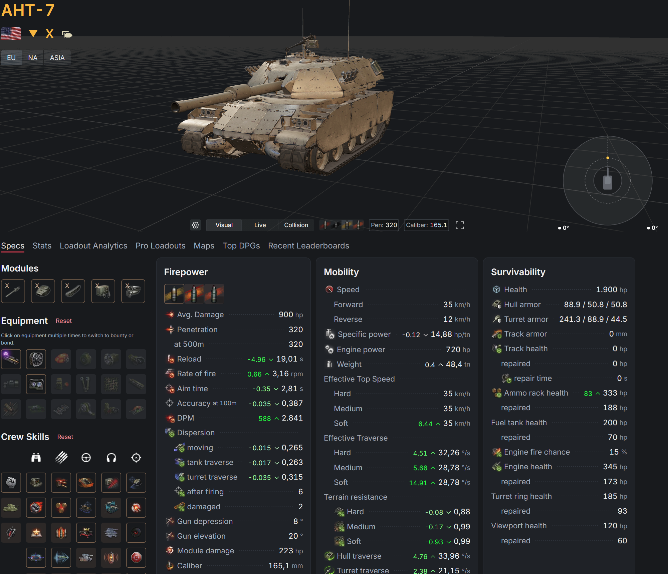Select the third shell in Firepower panel

pos(214,294)
